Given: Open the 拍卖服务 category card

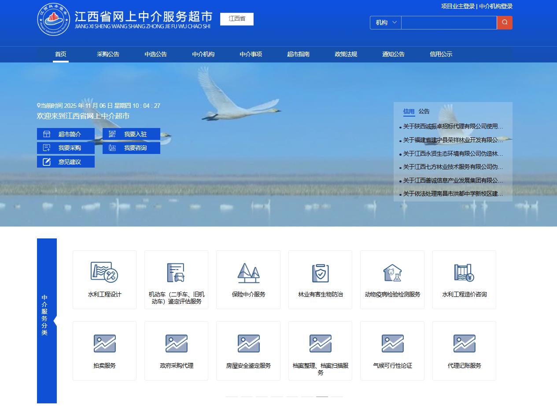Looking at the screenshot, I should pos(104,351).
